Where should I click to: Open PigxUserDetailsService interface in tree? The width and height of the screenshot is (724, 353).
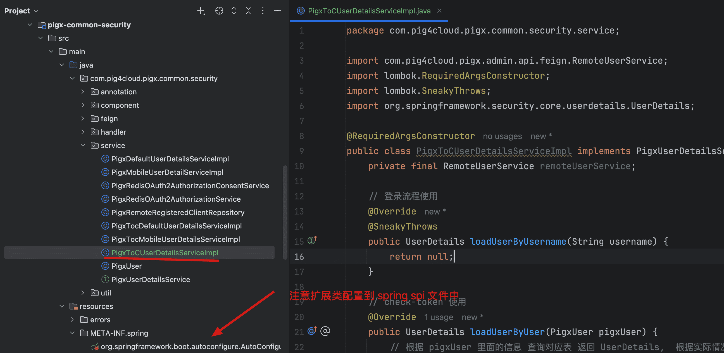point(150,279)
